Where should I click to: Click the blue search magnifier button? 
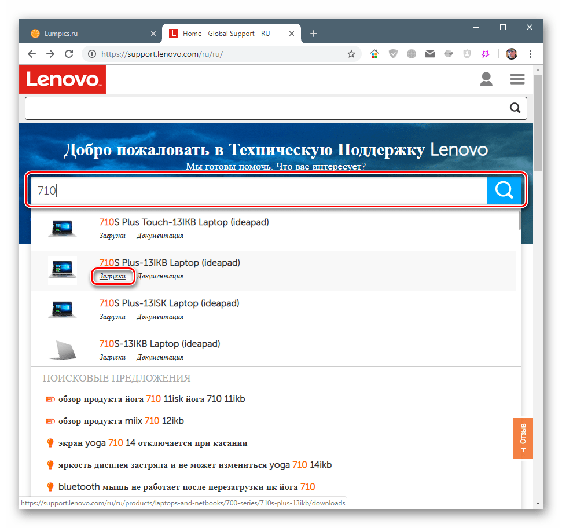(503, 190)
